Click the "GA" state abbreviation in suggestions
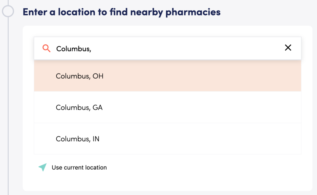Viewport: 317px width, 195px height. click(97, 108)
